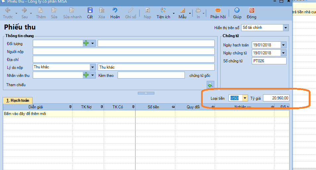Viewport: 316px width, 170px height.
Task: Maximize the Phiếu thu window
Action: 281,1
